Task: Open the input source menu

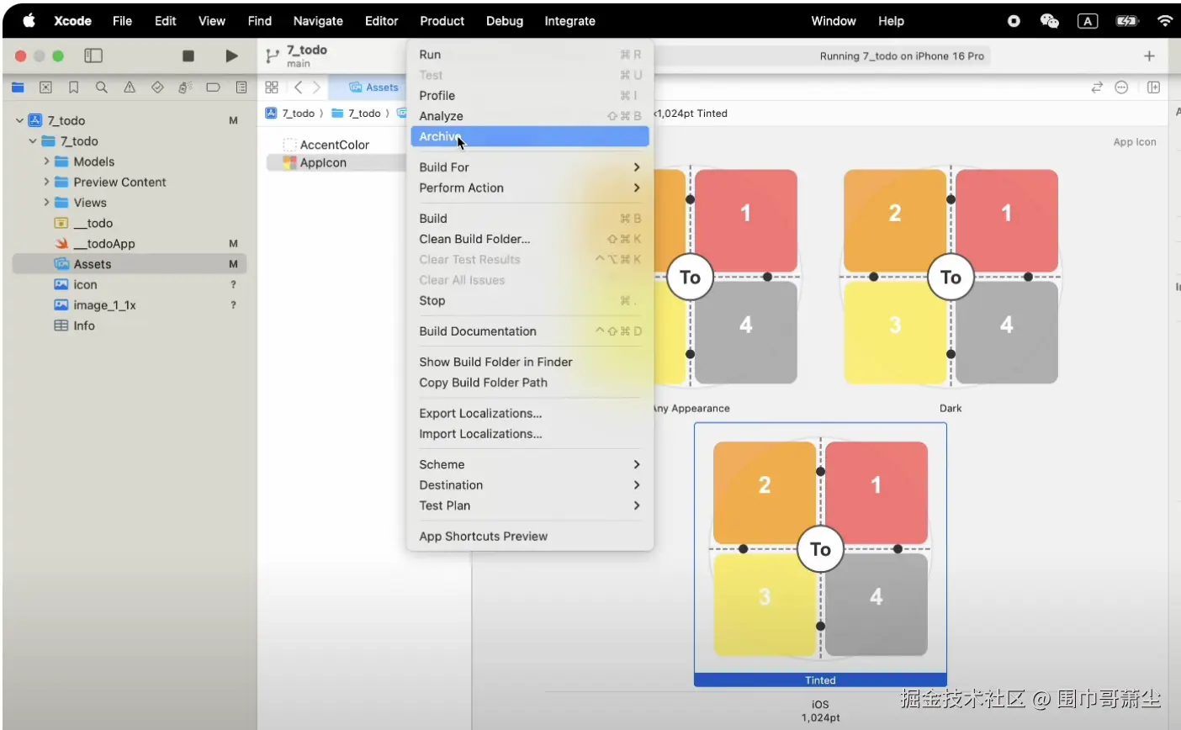Action: [x=1088, y=21]
